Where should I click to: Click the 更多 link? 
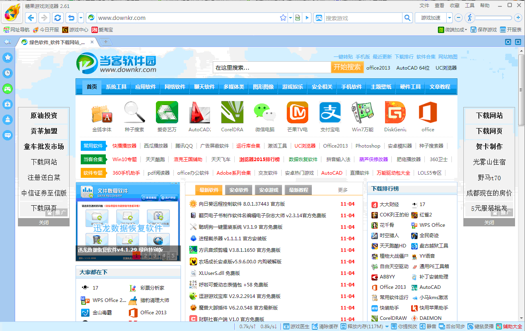[343, 190]
